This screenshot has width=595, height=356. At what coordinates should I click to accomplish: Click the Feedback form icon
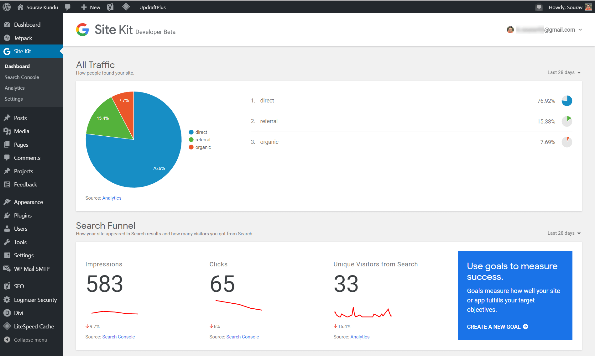7,184
